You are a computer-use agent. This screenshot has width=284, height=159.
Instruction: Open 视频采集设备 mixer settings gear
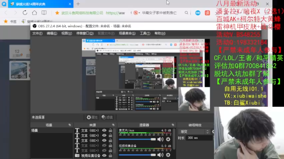coord(168,155)
